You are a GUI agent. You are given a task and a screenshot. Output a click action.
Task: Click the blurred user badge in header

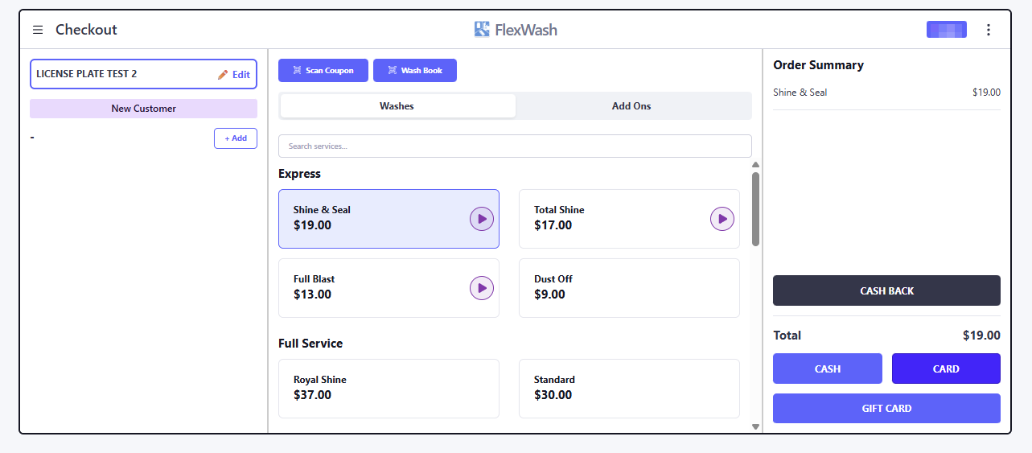point(947,30)
